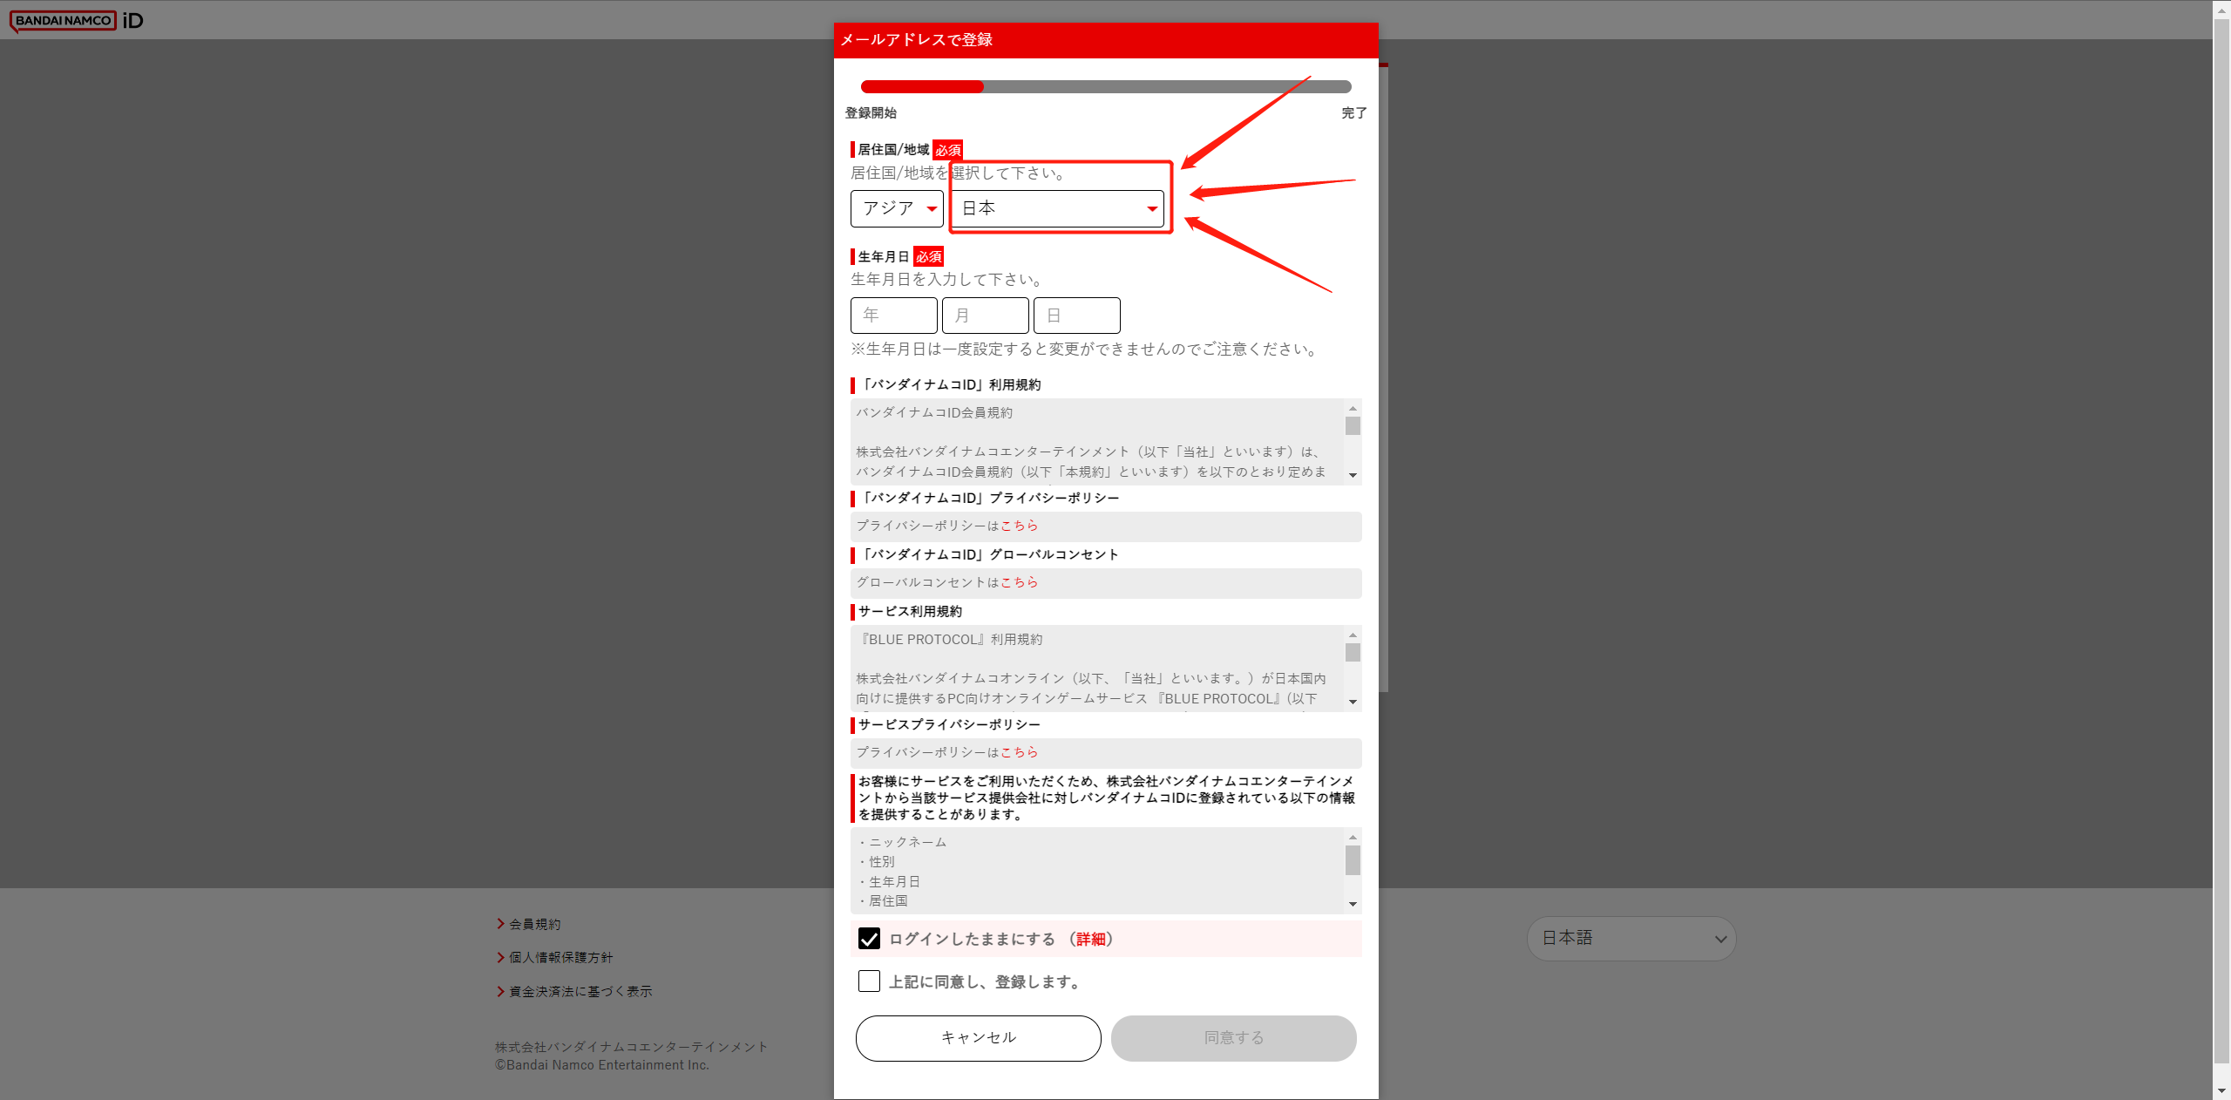Viewport: 2231px width, 1100px height.
Task: Check 上記に同意し、登録します checkbox
Action: (x=869, y=981)
